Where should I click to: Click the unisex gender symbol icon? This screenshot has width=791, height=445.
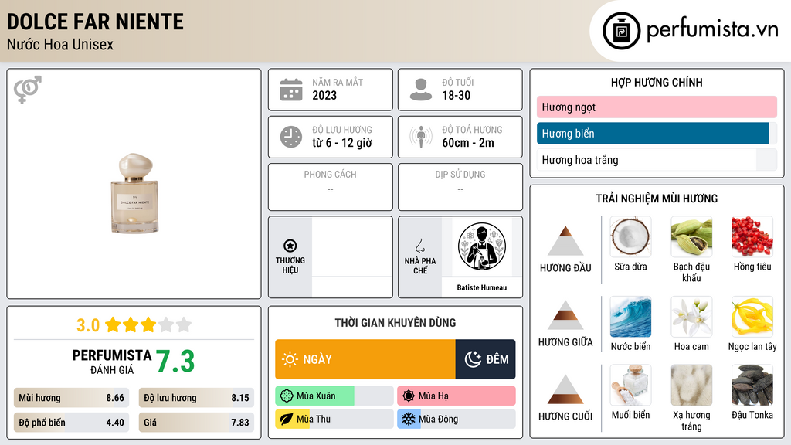pyautogui.click(x=28, y=90)
